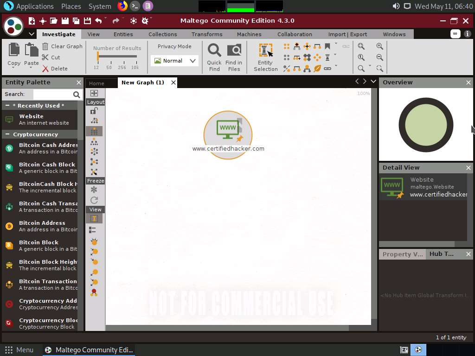Click the Invert Selection icon
Screen dimensions: 475x356
(287, 69)
